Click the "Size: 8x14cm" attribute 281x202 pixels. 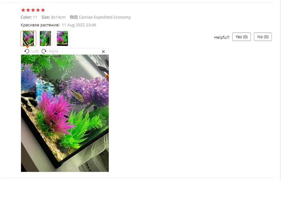coord(53,17)
